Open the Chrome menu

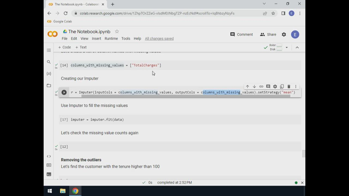[300, 13]
